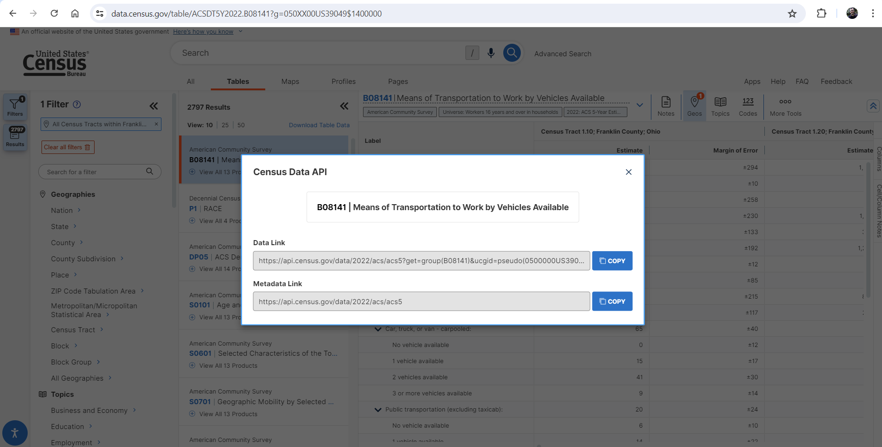Expand the Block Group geography
The image size is (882, 447).
[x=75, y=362]
